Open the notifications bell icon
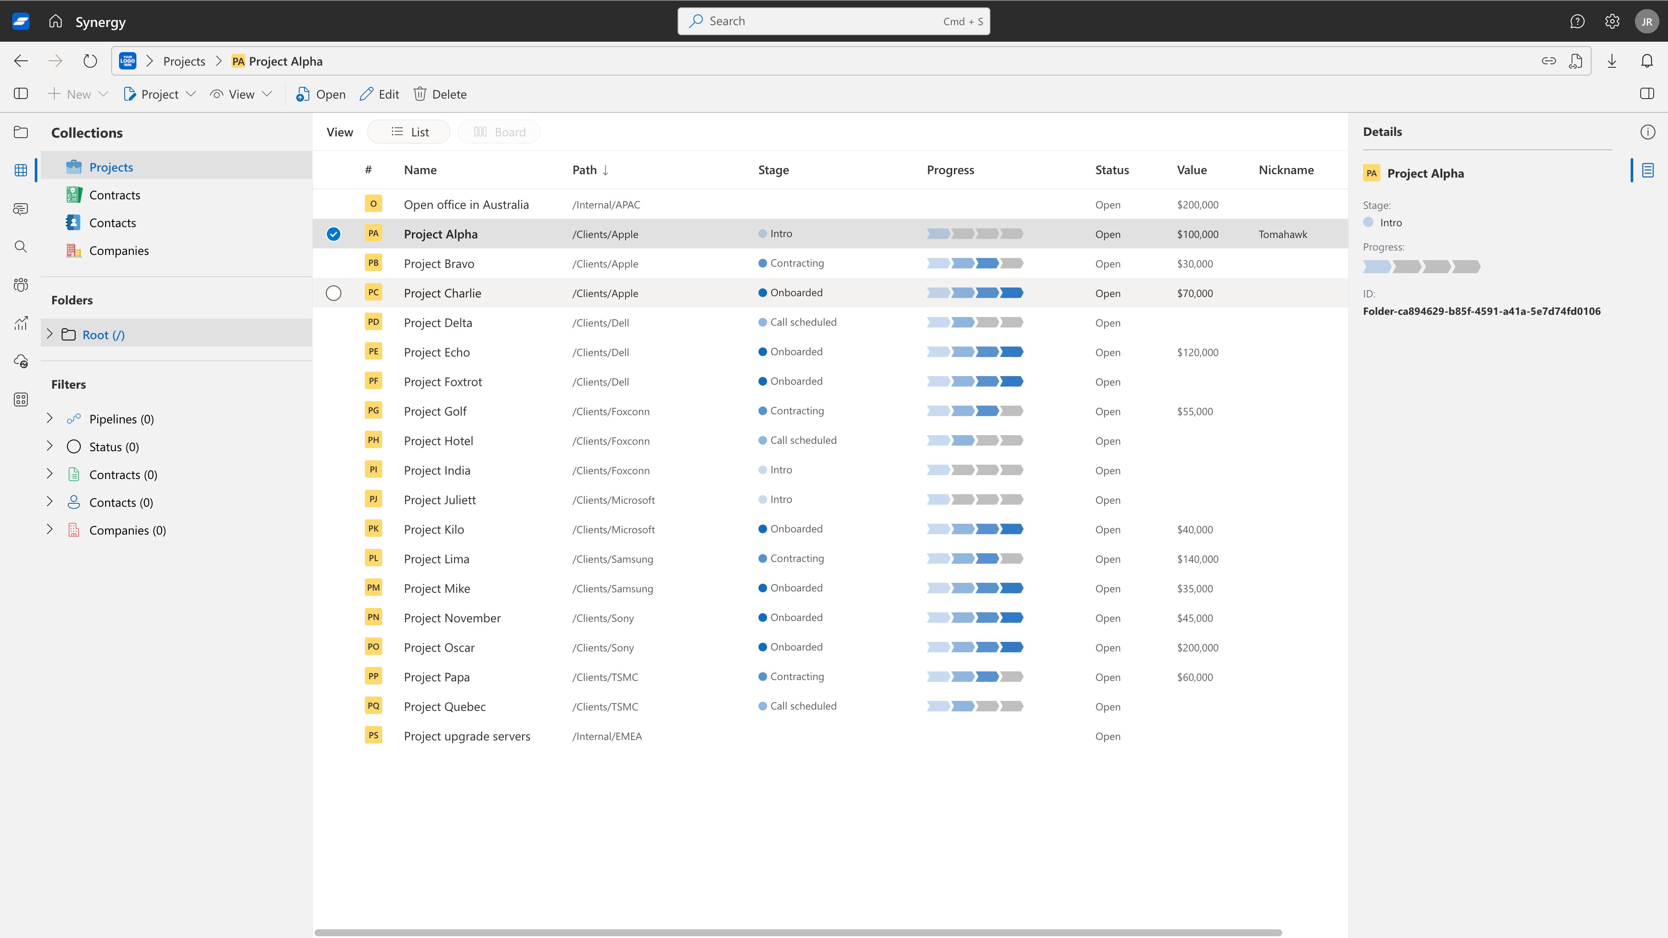The width and height of the screenshot is (1668, 938). (x=1647, y=61)
